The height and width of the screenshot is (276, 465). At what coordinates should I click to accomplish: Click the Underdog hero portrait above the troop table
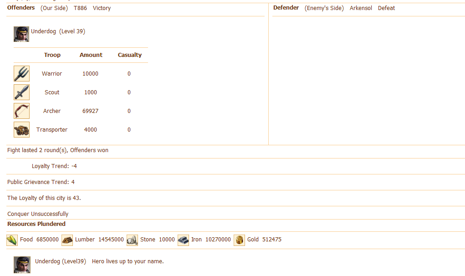coord(21,34)
